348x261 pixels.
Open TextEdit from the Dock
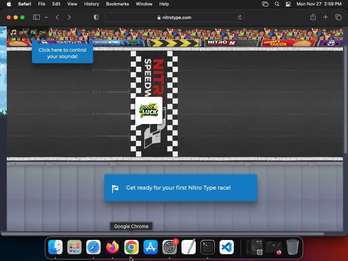point(188,247)
